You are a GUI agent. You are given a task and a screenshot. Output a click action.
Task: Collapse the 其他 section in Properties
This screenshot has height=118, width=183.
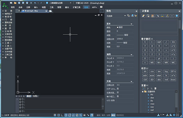(131, 81)
